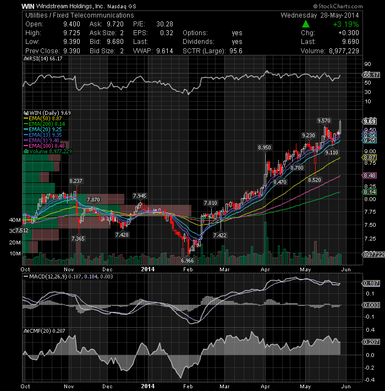385x391 pixels.
Task: Click the EMA(13) 9.35 legend entry
Action: 43,135
